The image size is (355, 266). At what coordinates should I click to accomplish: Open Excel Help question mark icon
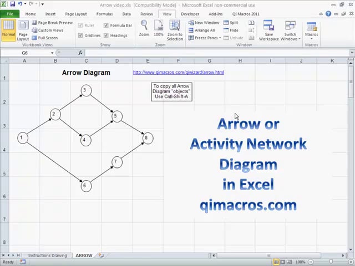coord(328,14)
